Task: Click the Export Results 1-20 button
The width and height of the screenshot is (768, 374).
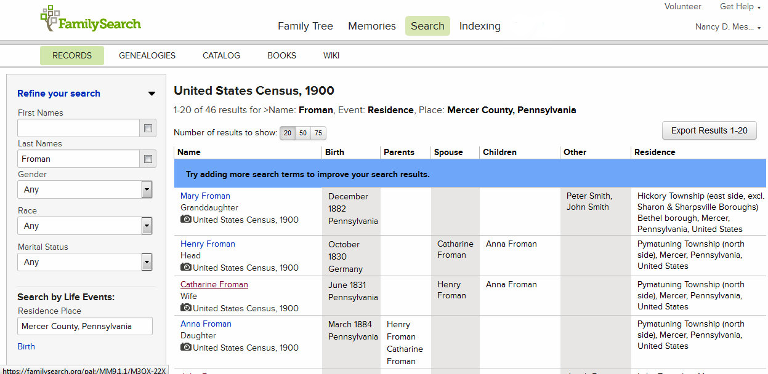Action: click(709, 130)
